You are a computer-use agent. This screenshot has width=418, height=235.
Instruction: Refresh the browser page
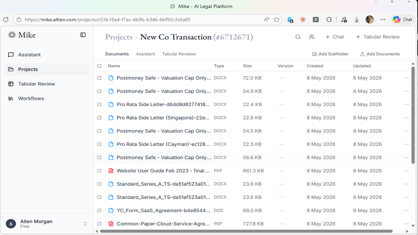tap(6, 20)
